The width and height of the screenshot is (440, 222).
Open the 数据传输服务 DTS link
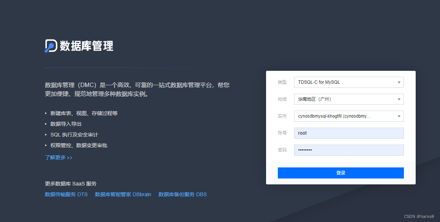point(66,194)
